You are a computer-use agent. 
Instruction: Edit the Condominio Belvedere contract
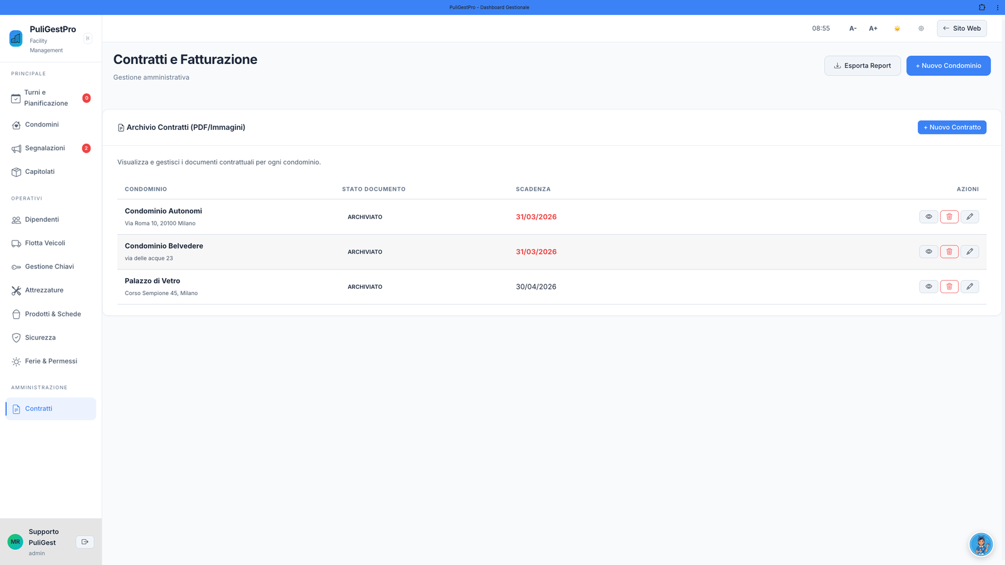(x=970, y=252)
